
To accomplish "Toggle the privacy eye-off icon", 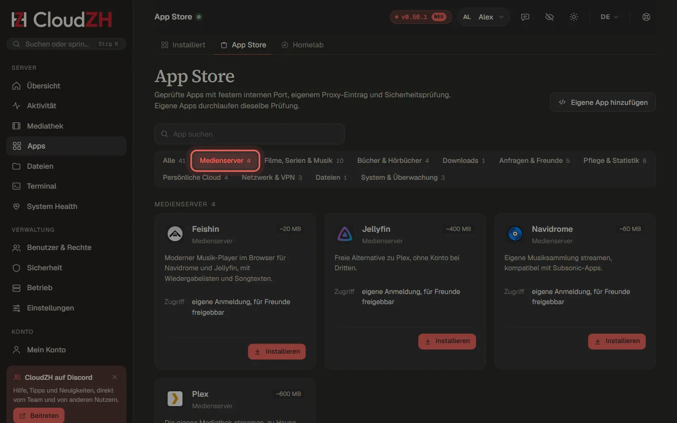I will tap(550, 17).
